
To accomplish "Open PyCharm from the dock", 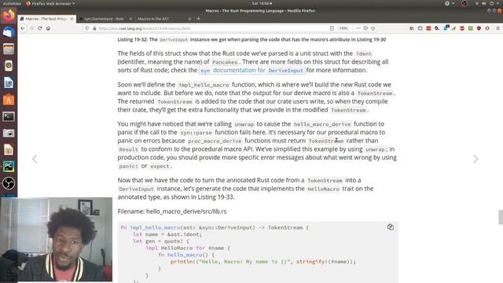I will [x=9, y=167].
